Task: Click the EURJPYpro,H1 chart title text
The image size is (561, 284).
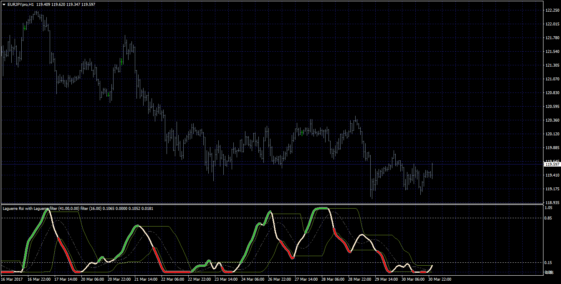Action: click(20, 4)
